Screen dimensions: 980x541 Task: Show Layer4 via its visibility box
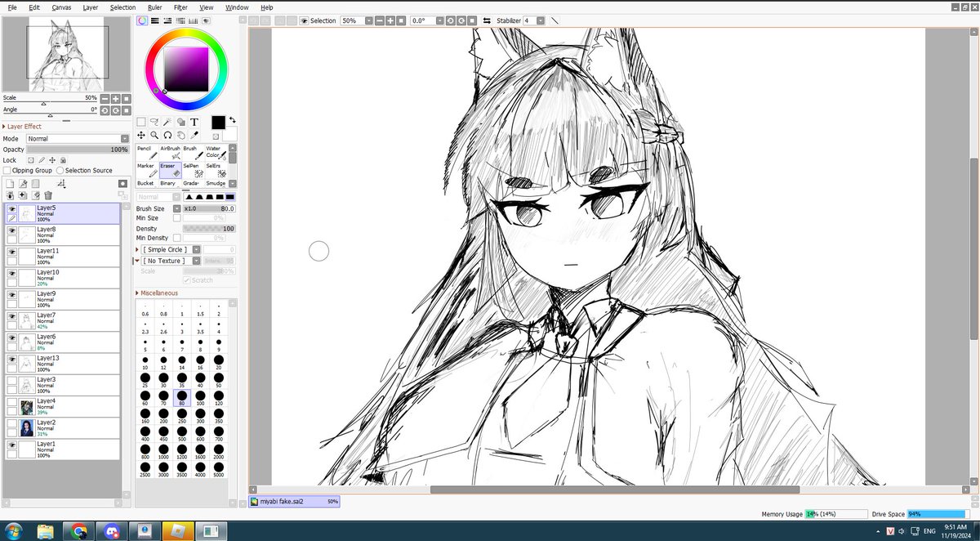point(12,402)
